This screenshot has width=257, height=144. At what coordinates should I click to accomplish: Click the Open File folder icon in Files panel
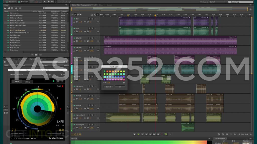(5, 8)
